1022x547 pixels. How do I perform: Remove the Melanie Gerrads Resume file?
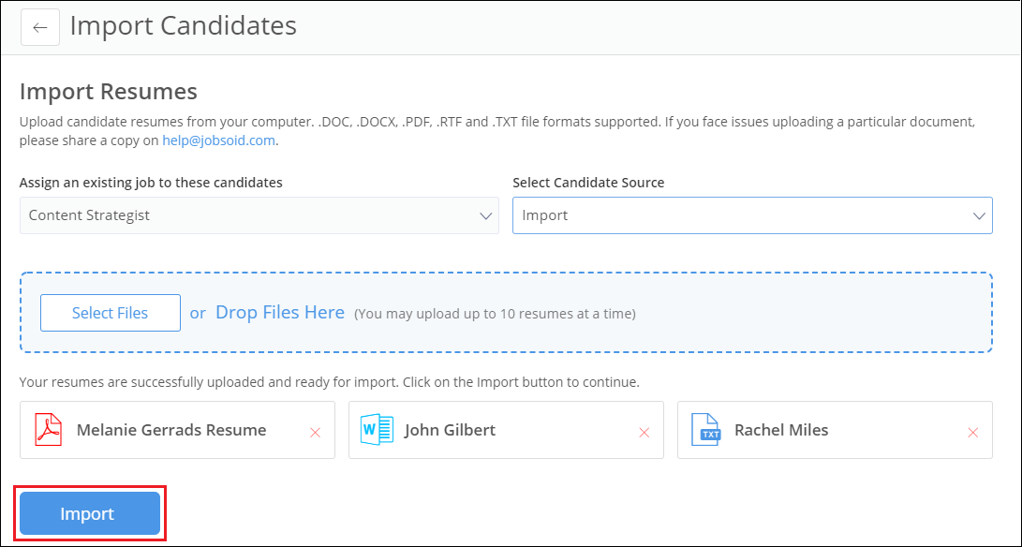[315, 432]
